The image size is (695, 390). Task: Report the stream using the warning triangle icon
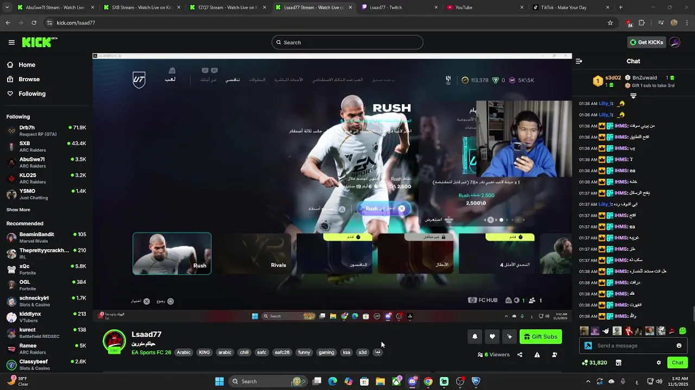(537, 355)
